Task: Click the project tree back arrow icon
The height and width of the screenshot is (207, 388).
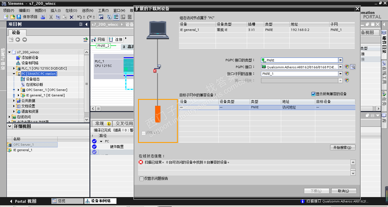Action: pyautogui.click(x=18, y=39)
